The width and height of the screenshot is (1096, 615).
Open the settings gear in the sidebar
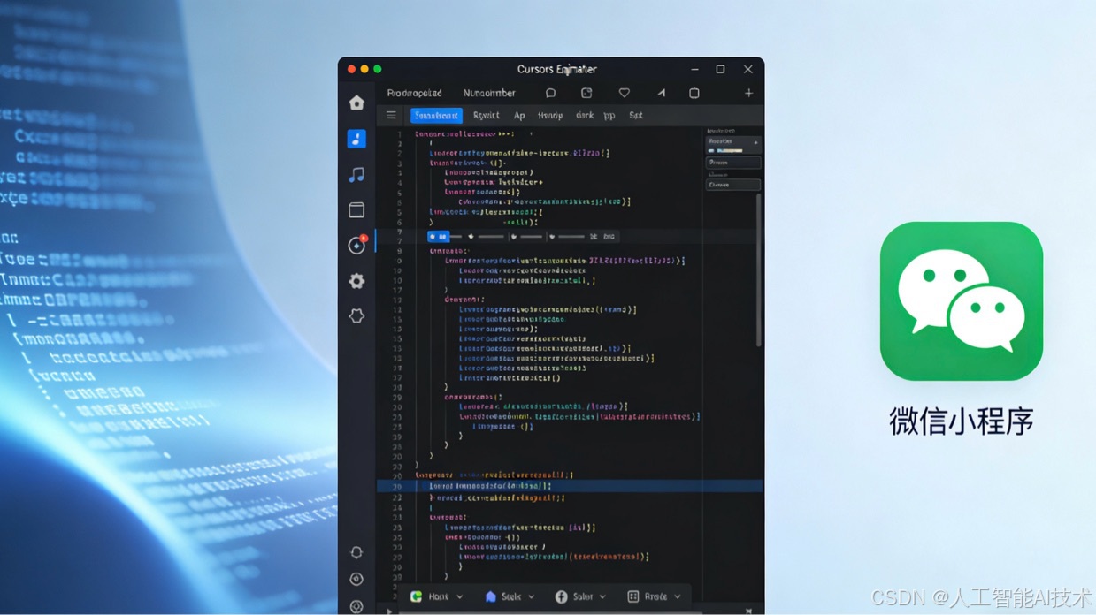coord(356,281)
